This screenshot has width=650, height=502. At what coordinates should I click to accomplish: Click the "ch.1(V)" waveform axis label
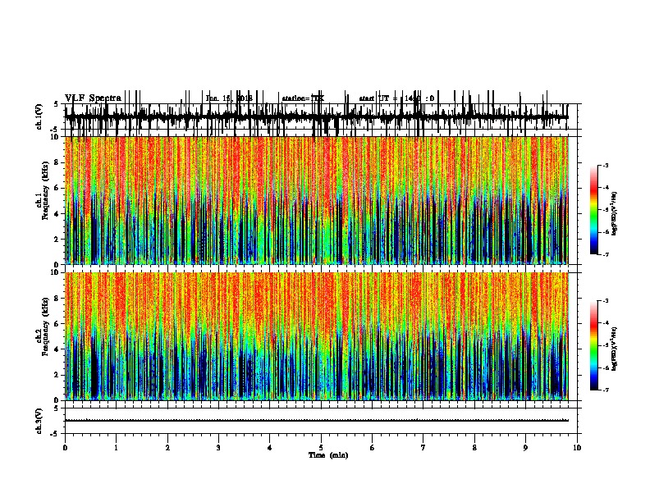pos(39,116)
